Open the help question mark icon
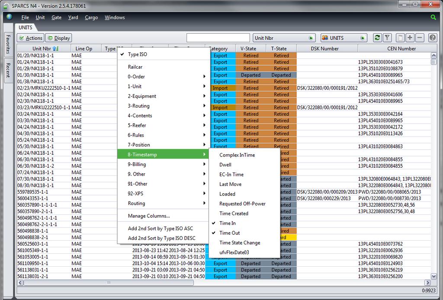The width and height of the screenshot is (443, 300). tap(432, 38)
